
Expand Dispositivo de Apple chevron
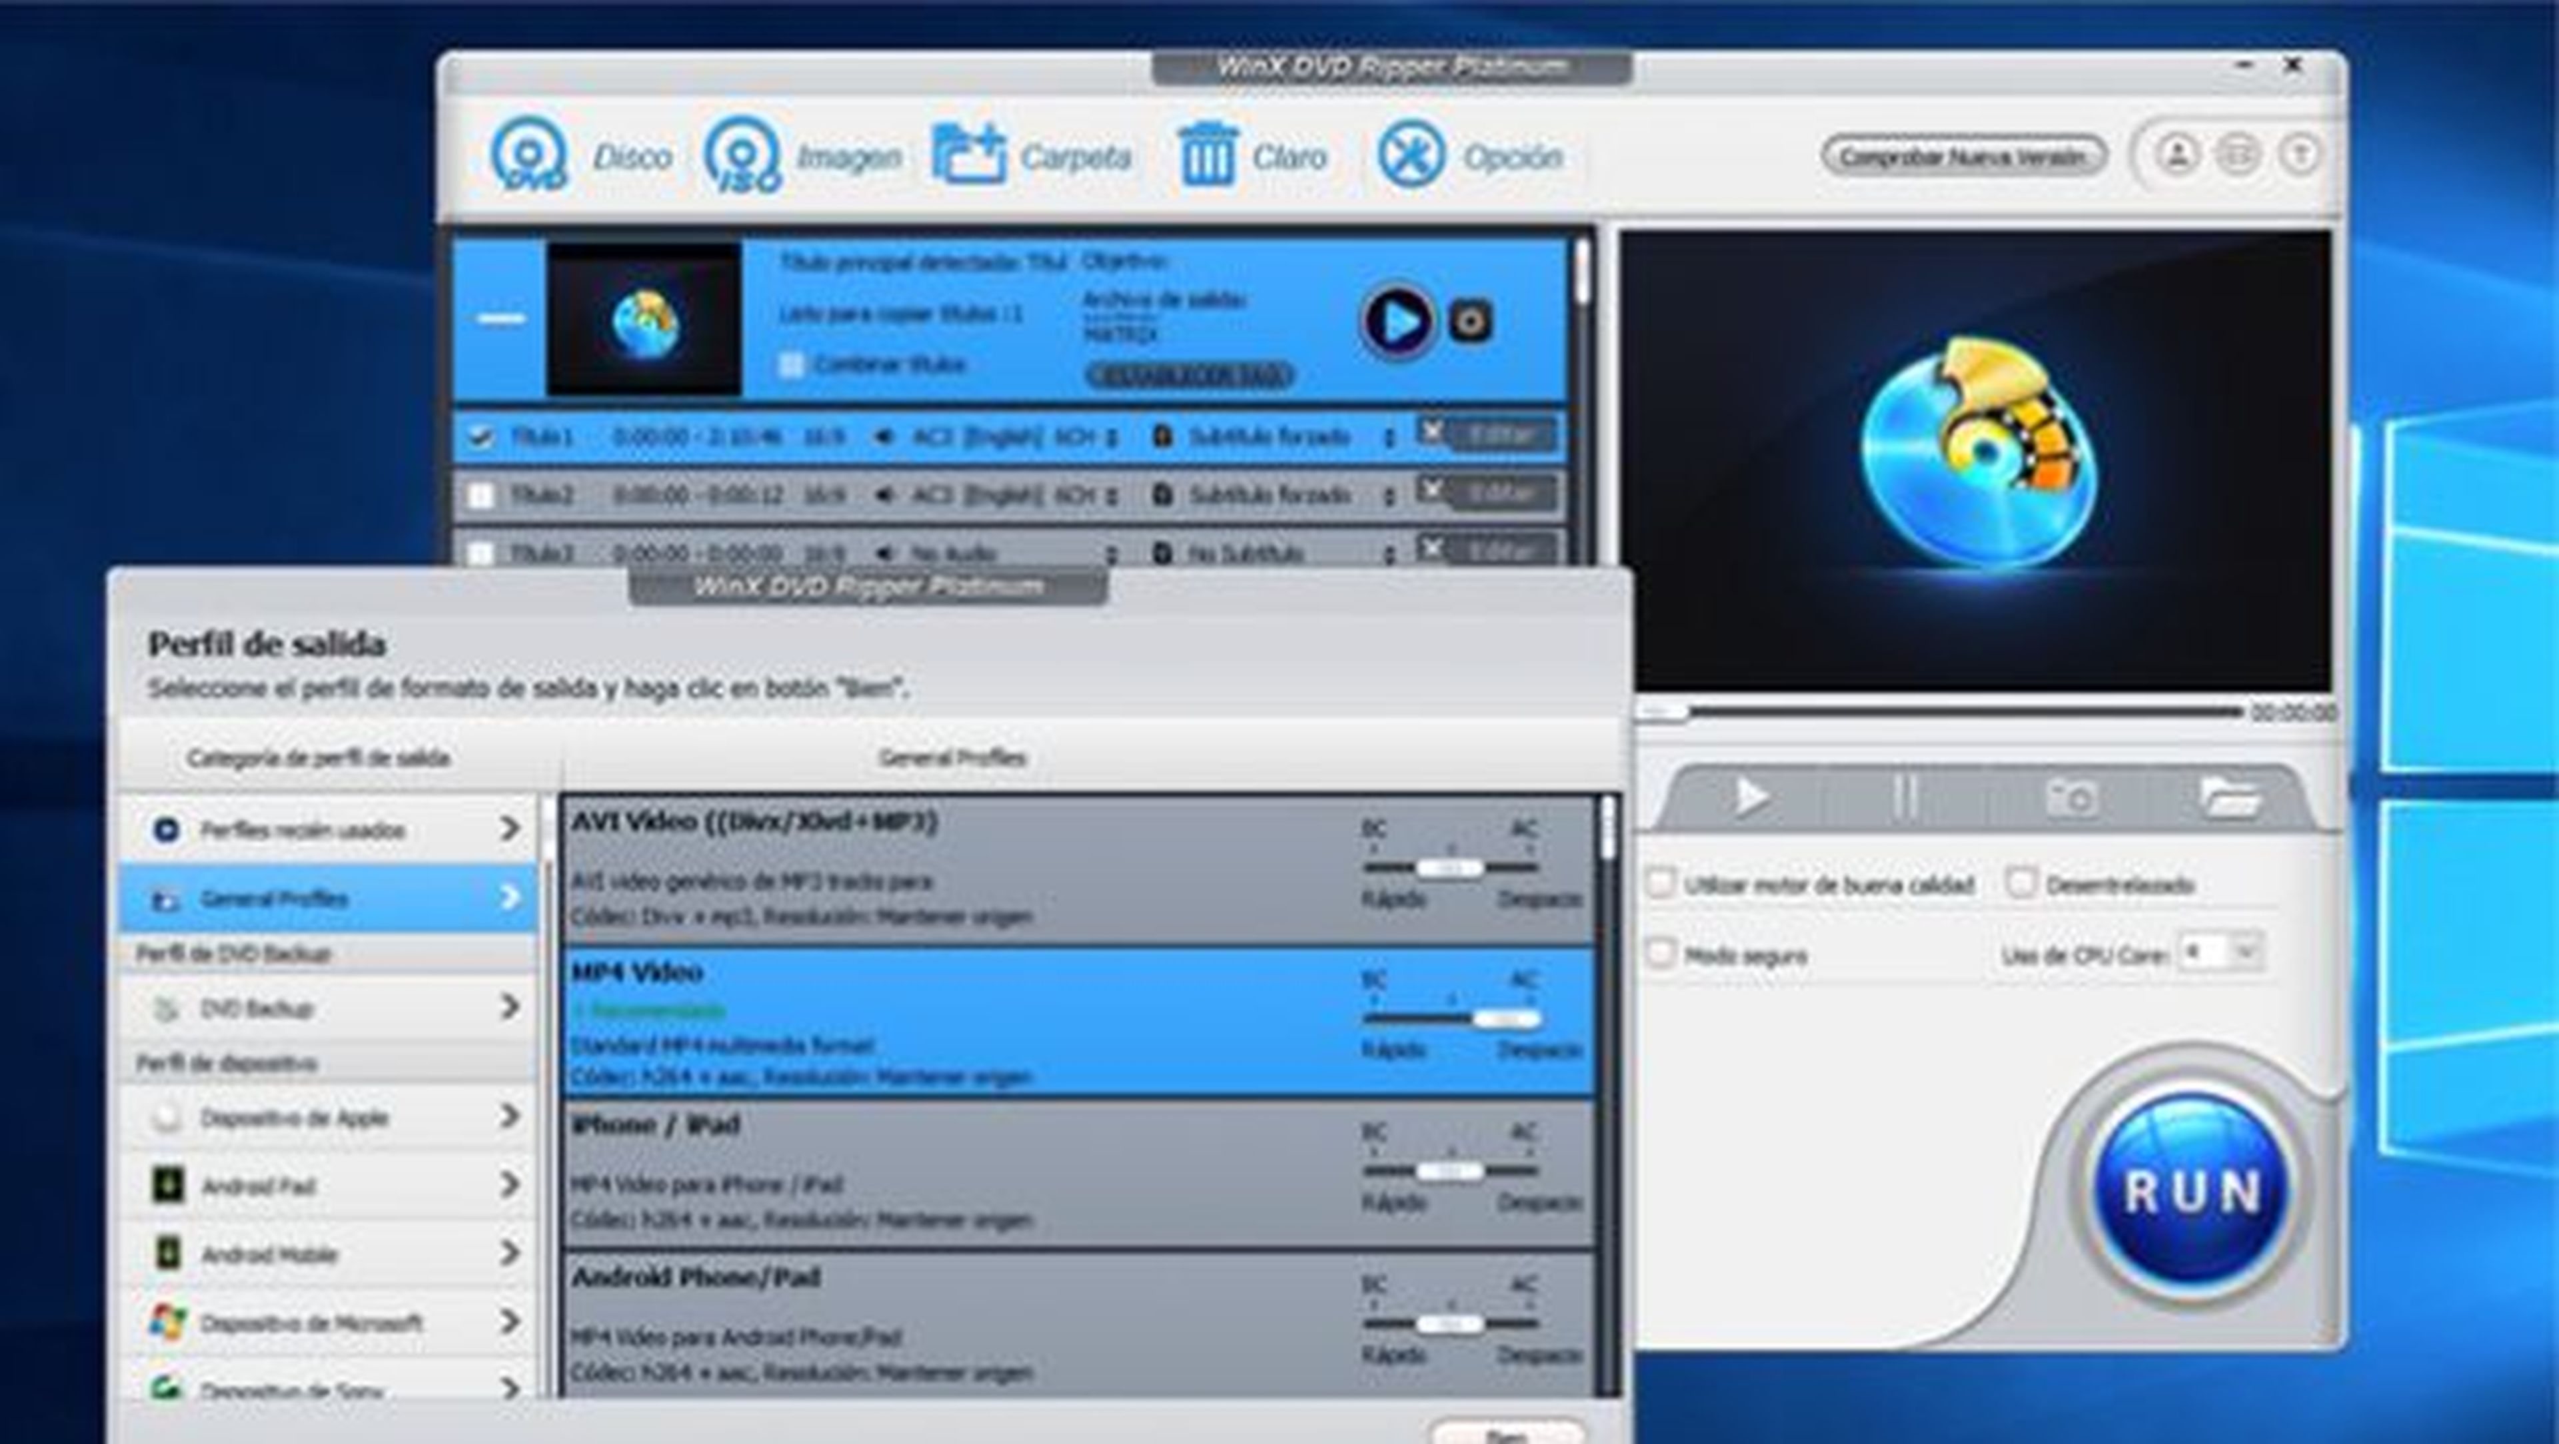pyautogui.click(x=510, y=1116)
